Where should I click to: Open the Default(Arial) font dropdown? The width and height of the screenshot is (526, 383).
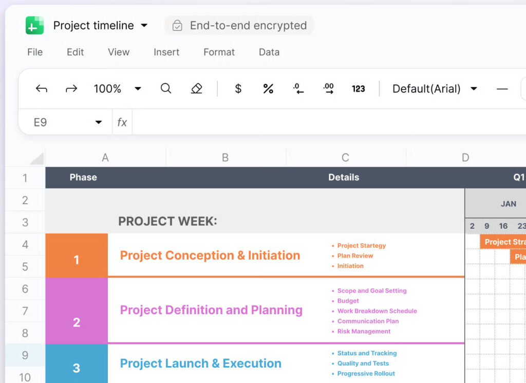474,89
